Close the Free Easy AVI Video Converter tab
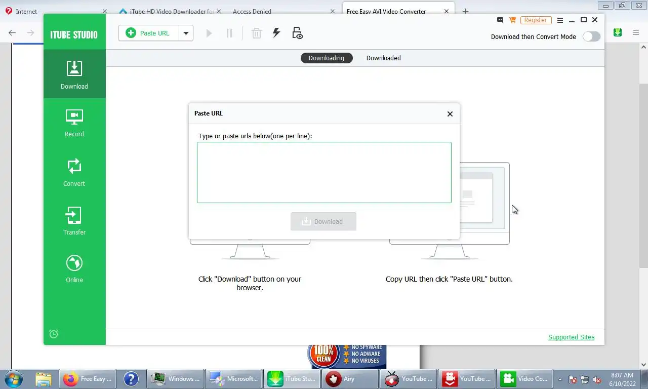 (447, 11)
